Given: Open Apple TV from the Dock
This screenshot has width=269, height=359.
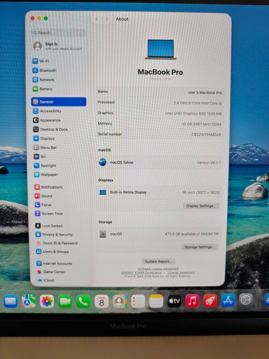Looking at the screenshot, I should click(x=174, y=301).
